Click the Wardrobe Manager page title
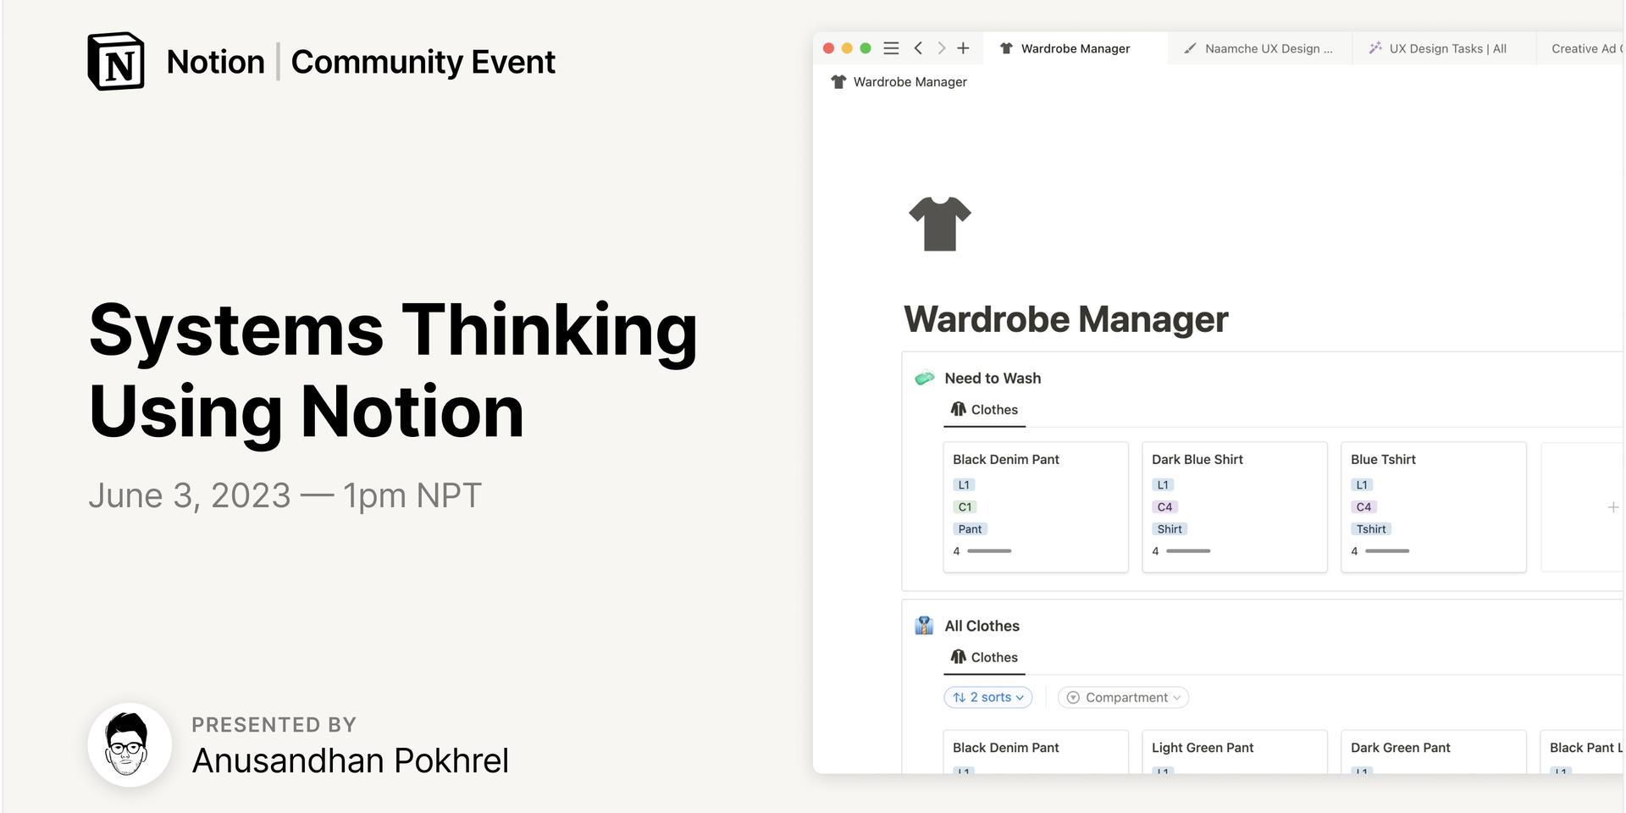 (1065, 319)
